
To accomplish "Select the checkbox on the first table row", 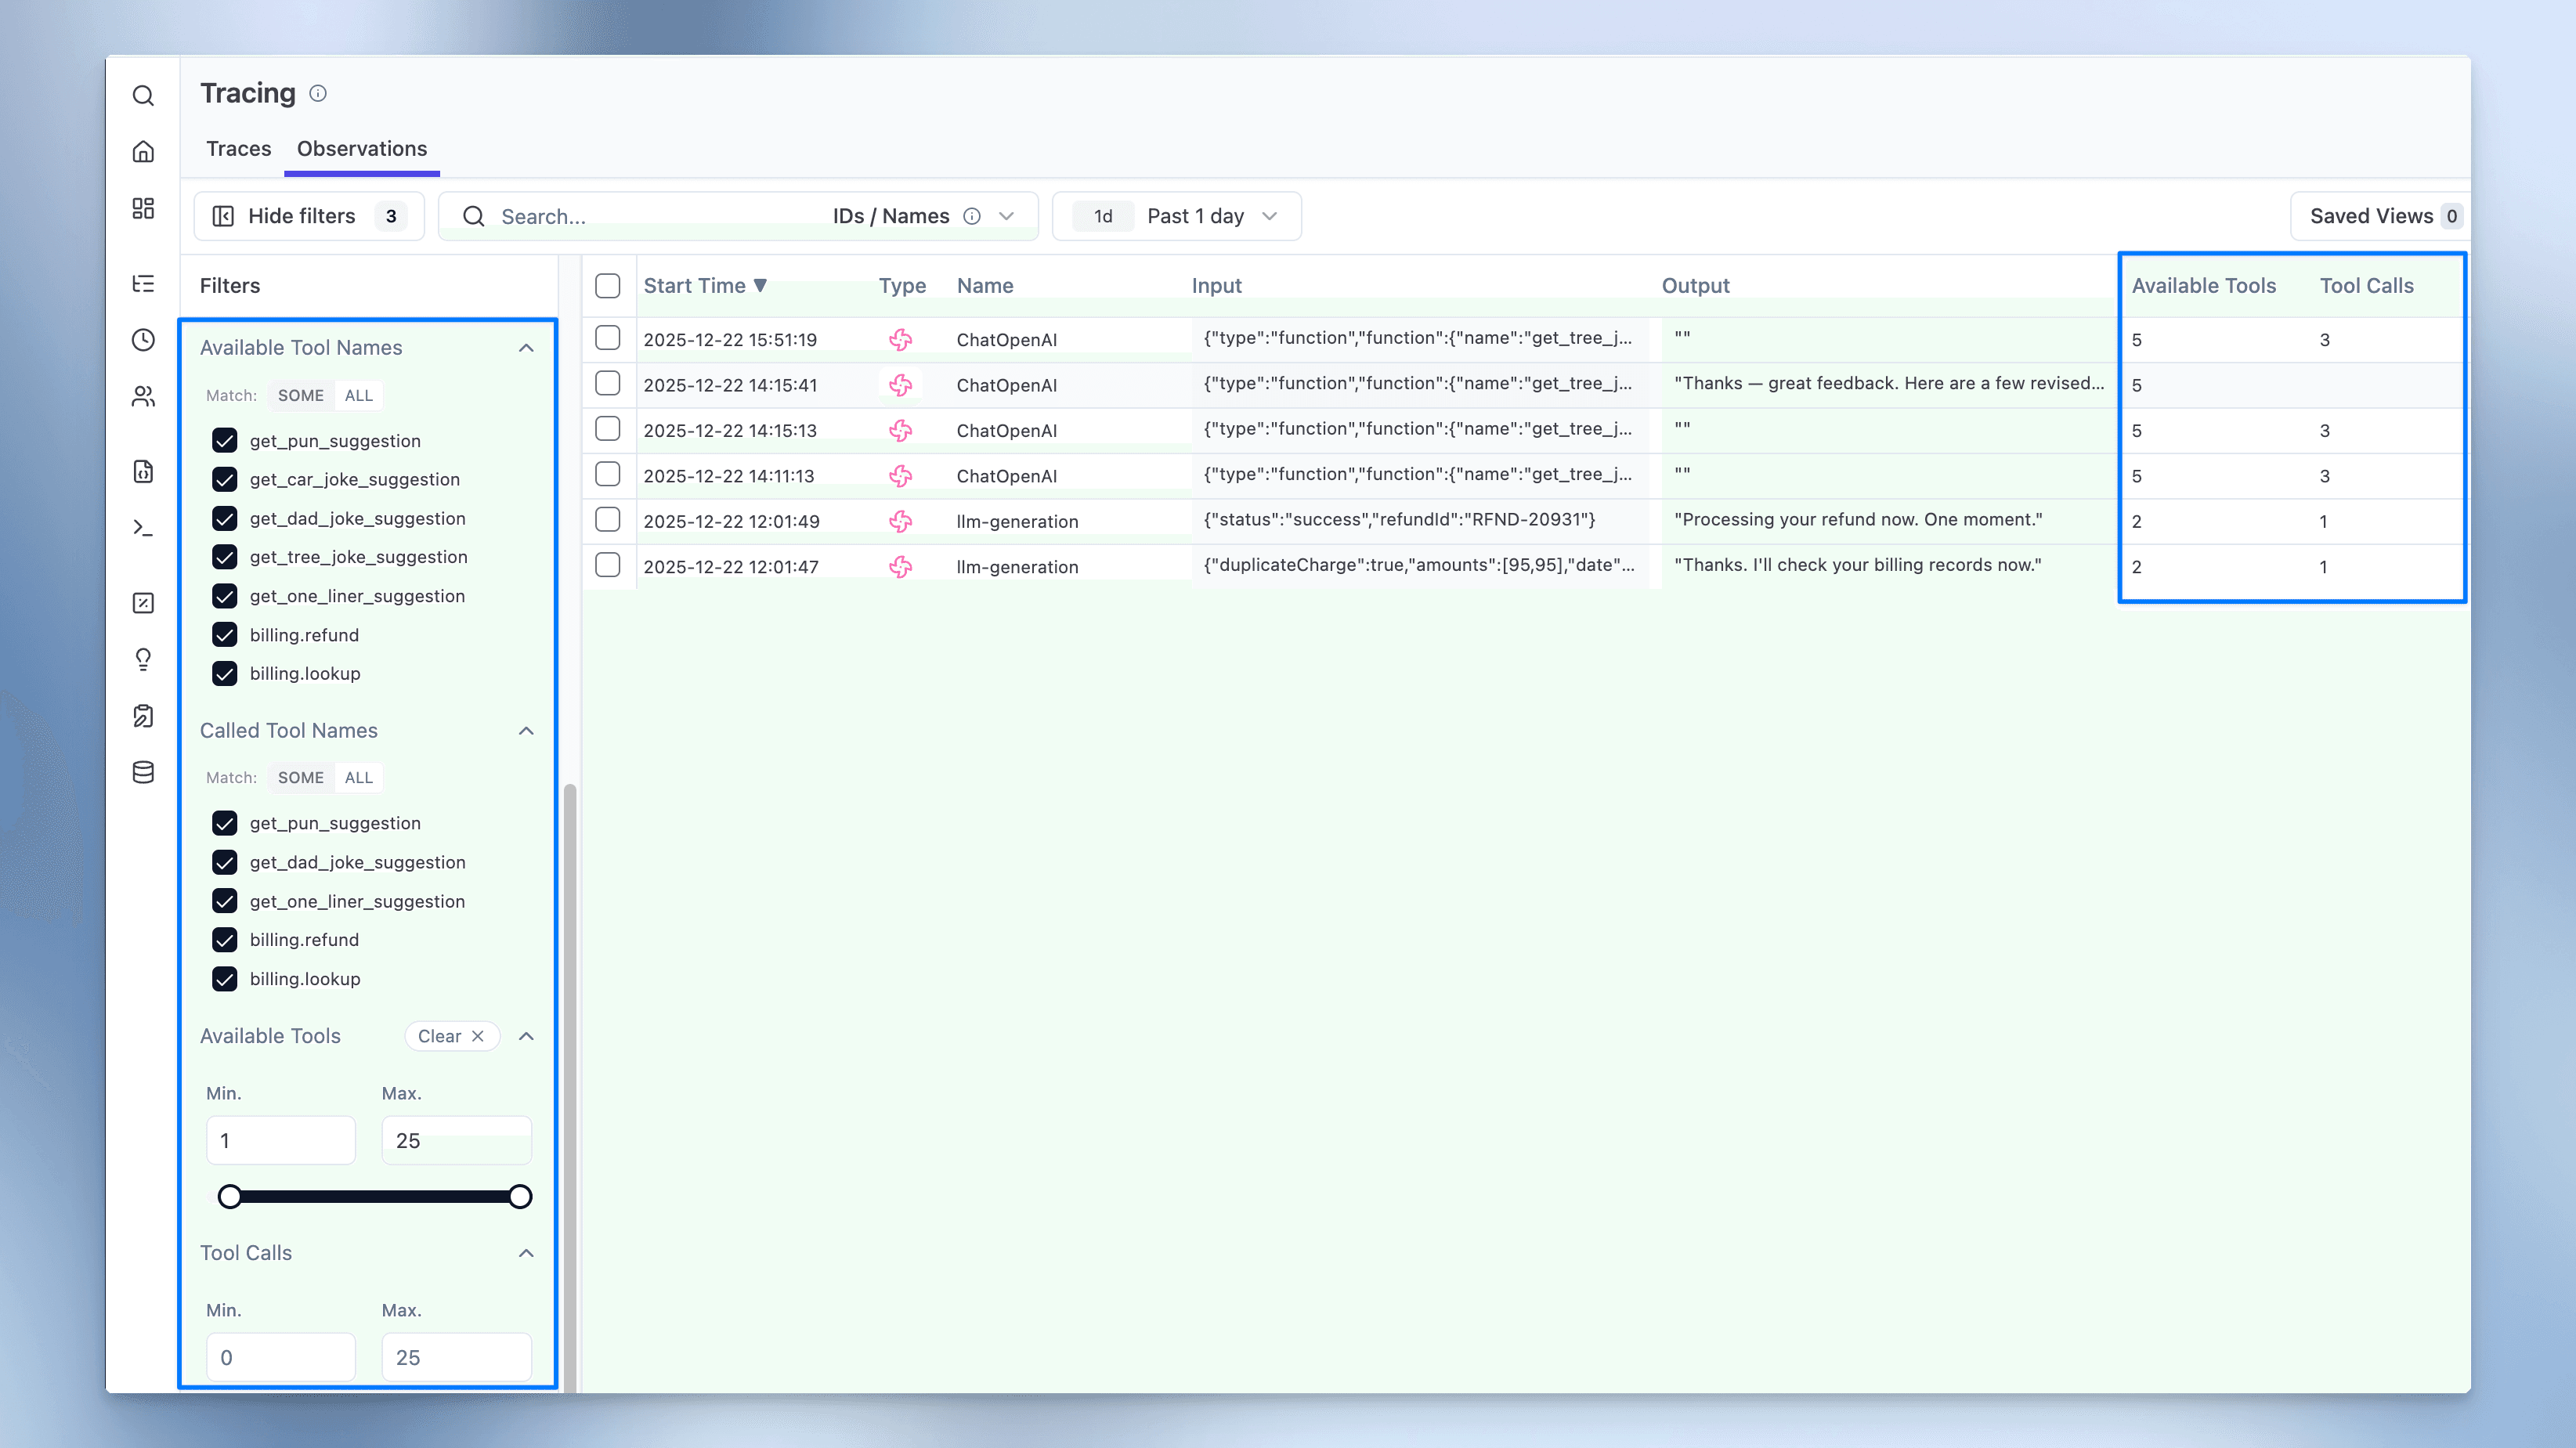I will tap(608, 338).
